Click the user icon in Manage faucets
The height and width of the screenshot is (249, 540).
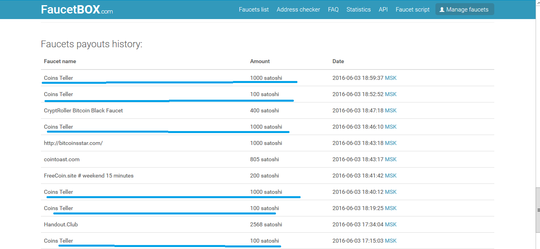[441, 10]
